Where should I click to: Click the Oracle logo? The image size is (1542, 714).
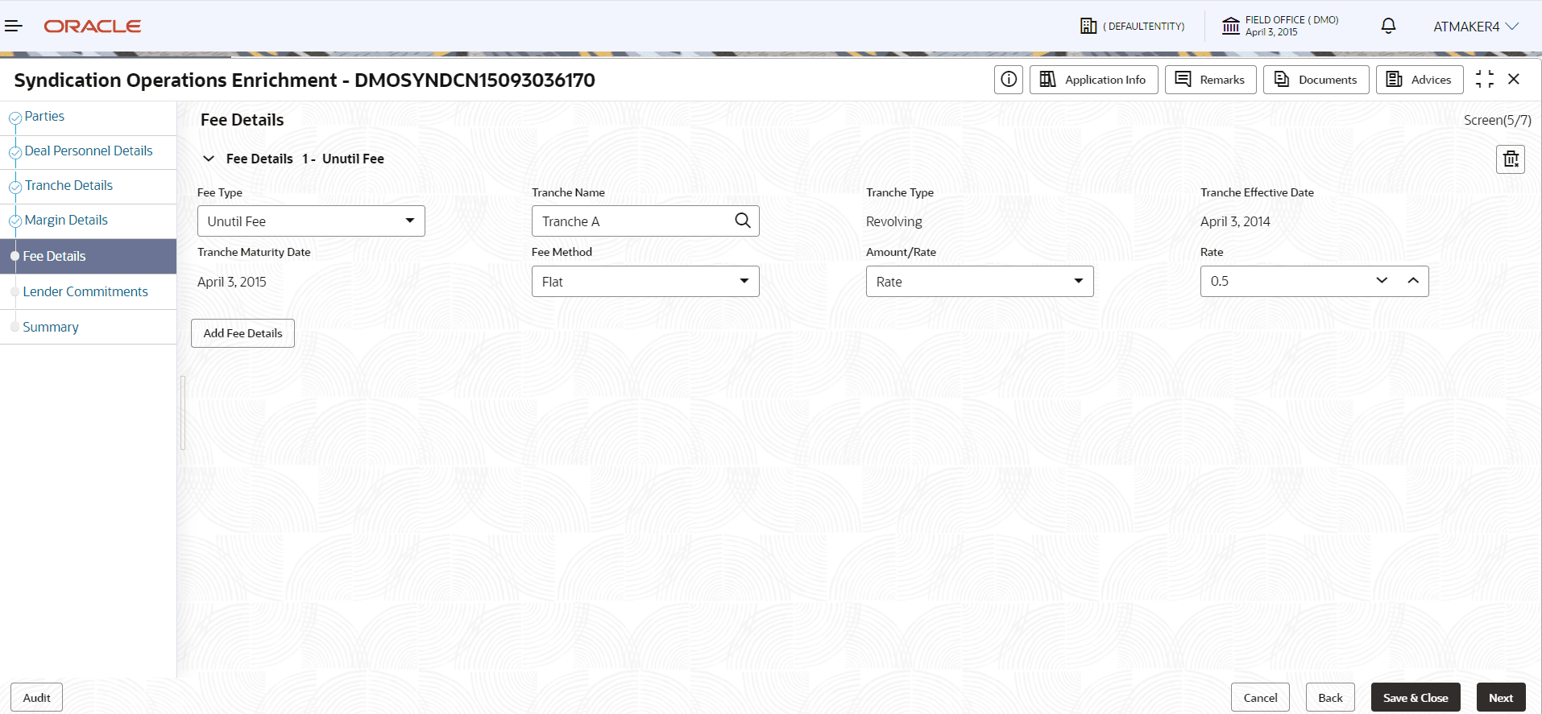tap(93, 27)
